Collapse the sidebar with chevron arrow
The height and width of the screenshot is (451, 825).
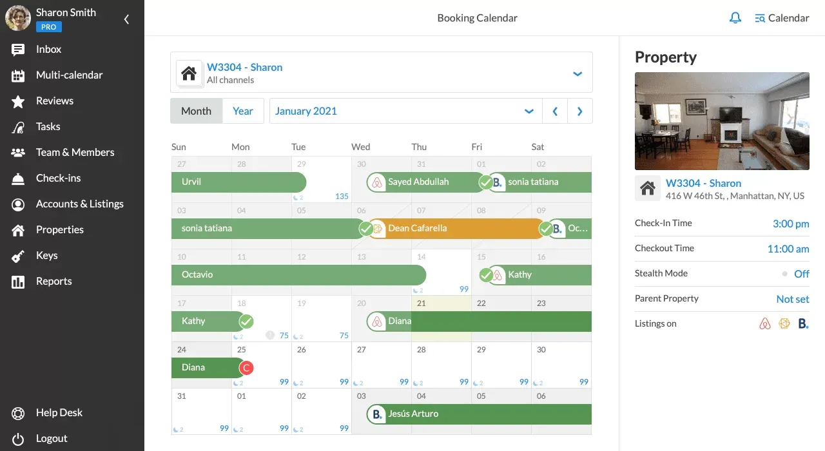click(126, 19)
